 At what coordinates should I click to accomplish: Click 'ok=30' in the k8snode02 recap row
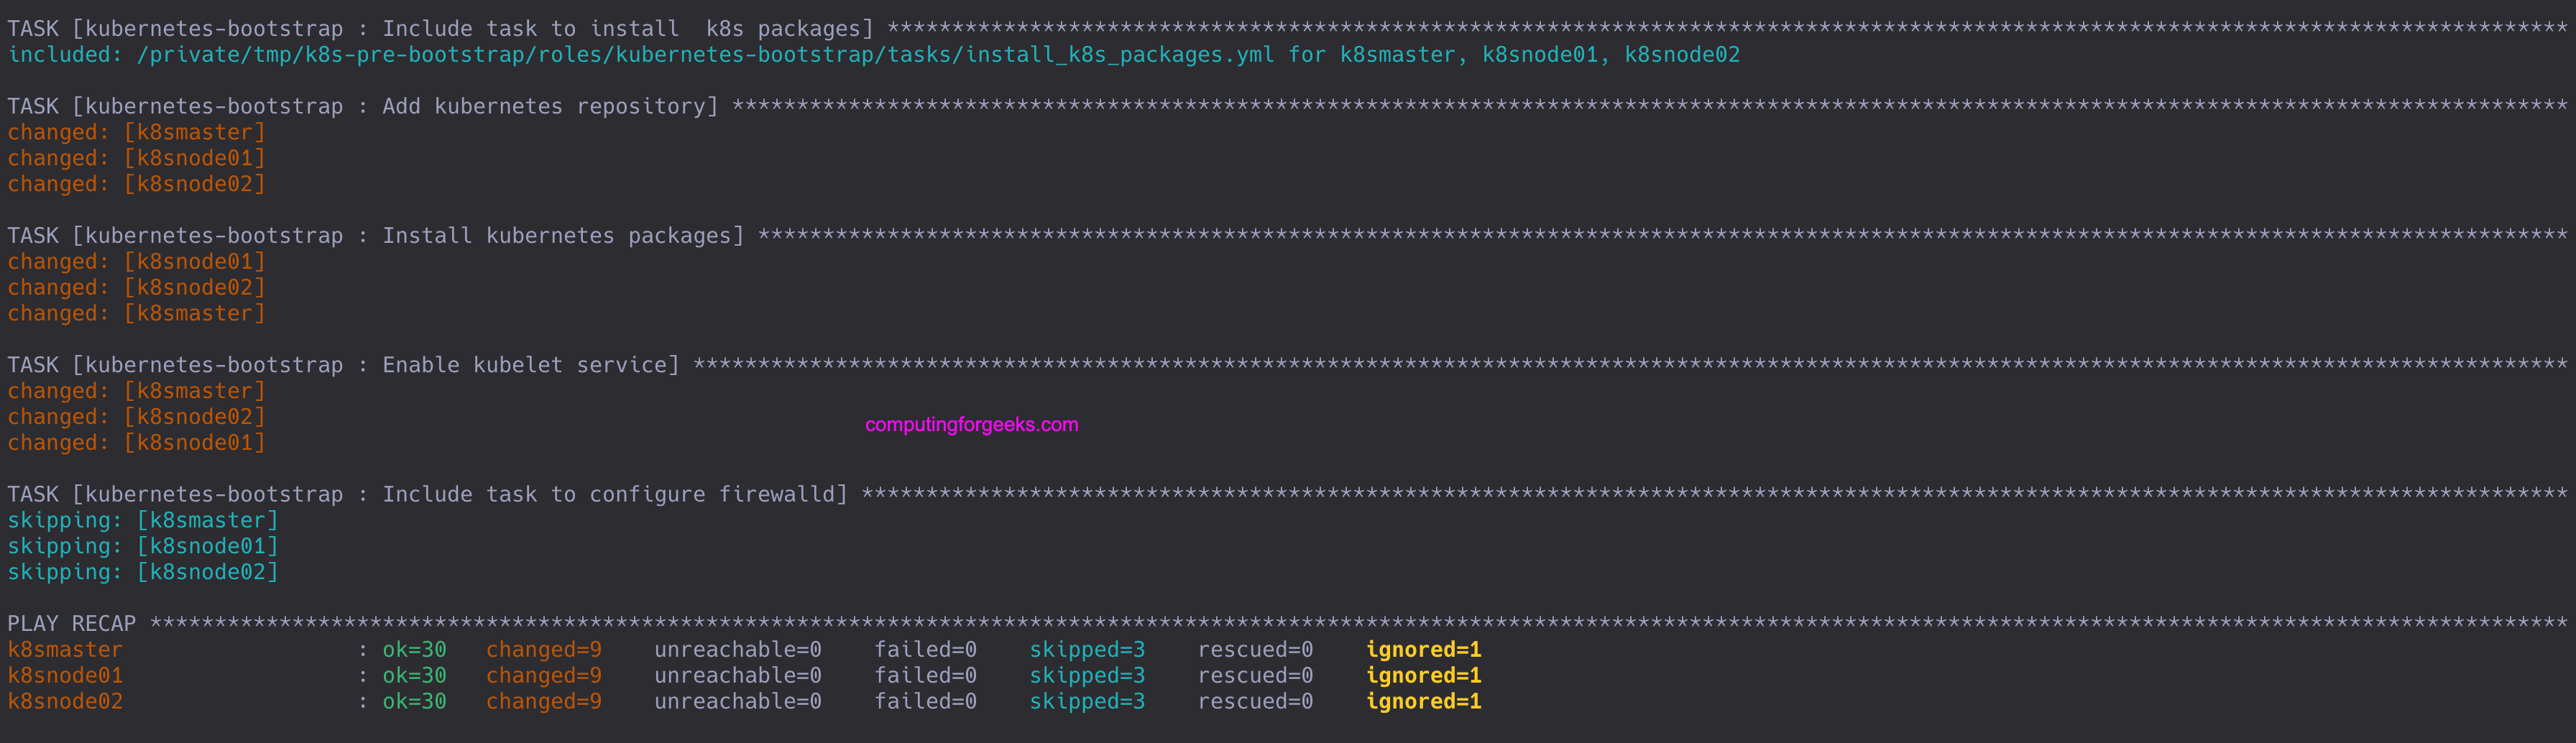pos(414,702)
